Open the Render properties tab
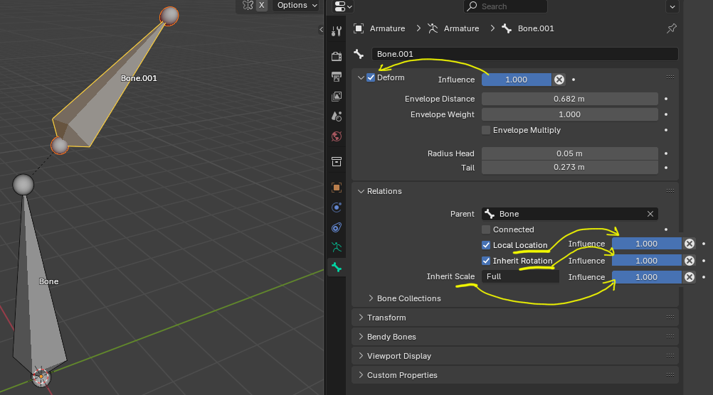The height and width of the screenshot is (395, 713). (337, 56)
